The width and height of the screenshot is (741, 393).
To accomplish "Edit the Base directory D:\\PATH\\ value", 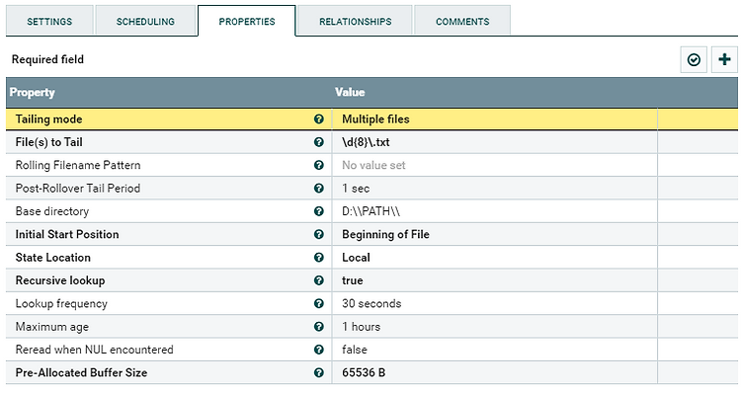I will click(x=494, y=211).
